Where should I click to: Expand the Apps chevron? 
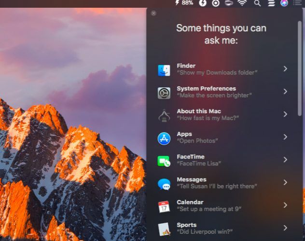[x=285, y=137]
